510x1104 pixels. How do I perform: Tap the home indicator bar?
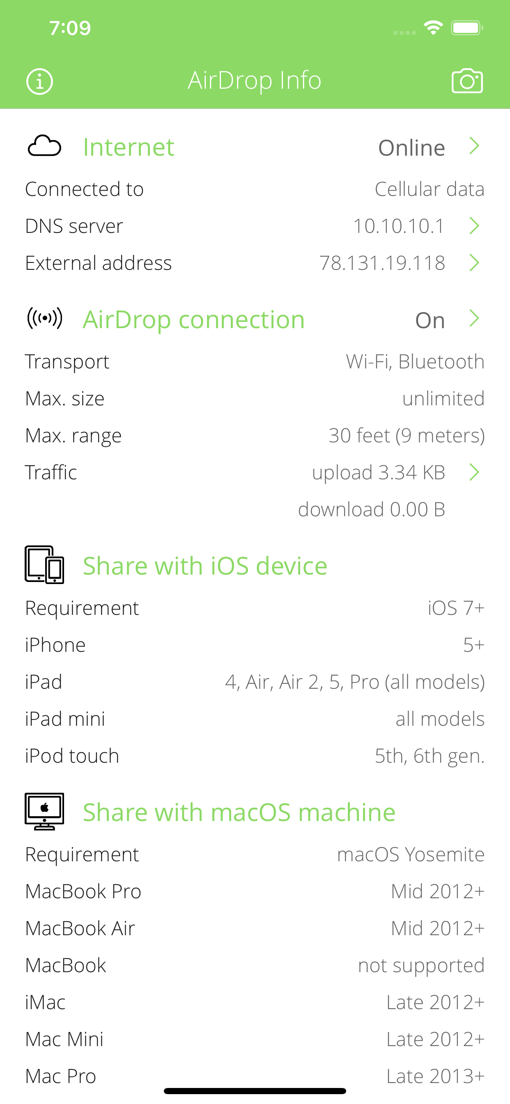(255, 1091)
